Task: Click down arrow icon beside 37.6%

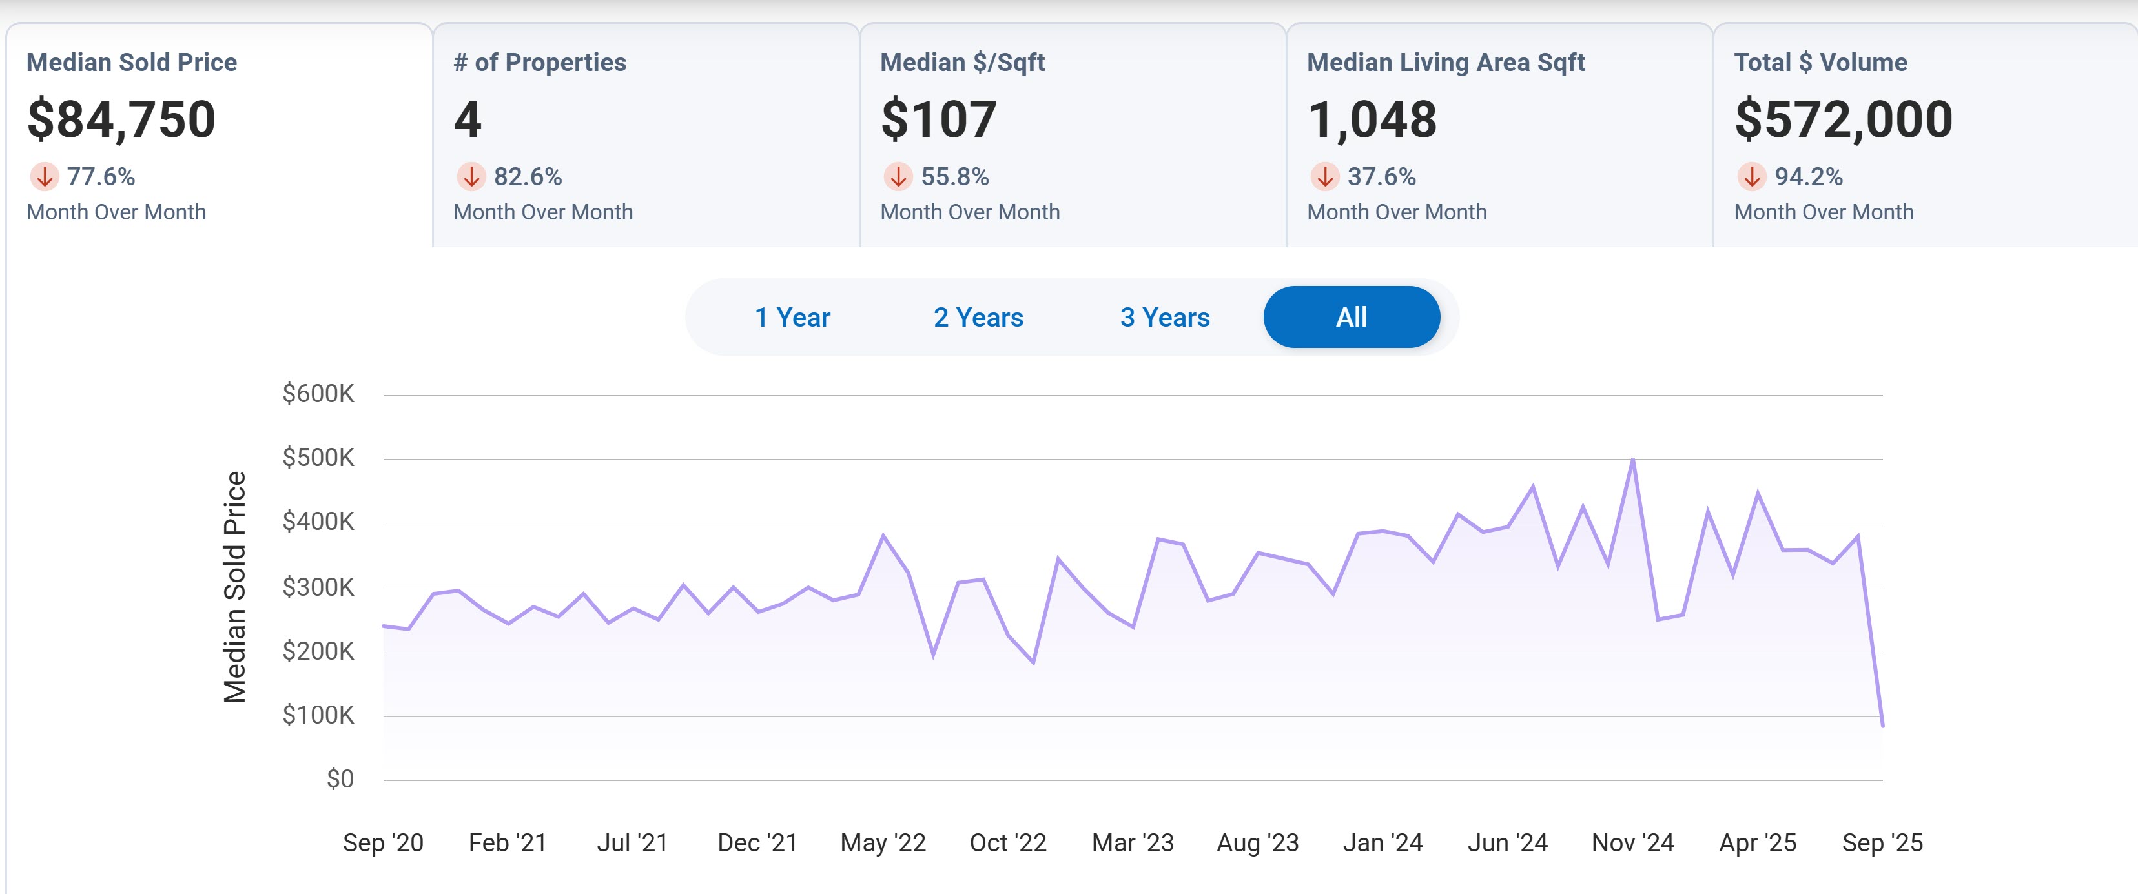Action: [x=1324, y=176]
